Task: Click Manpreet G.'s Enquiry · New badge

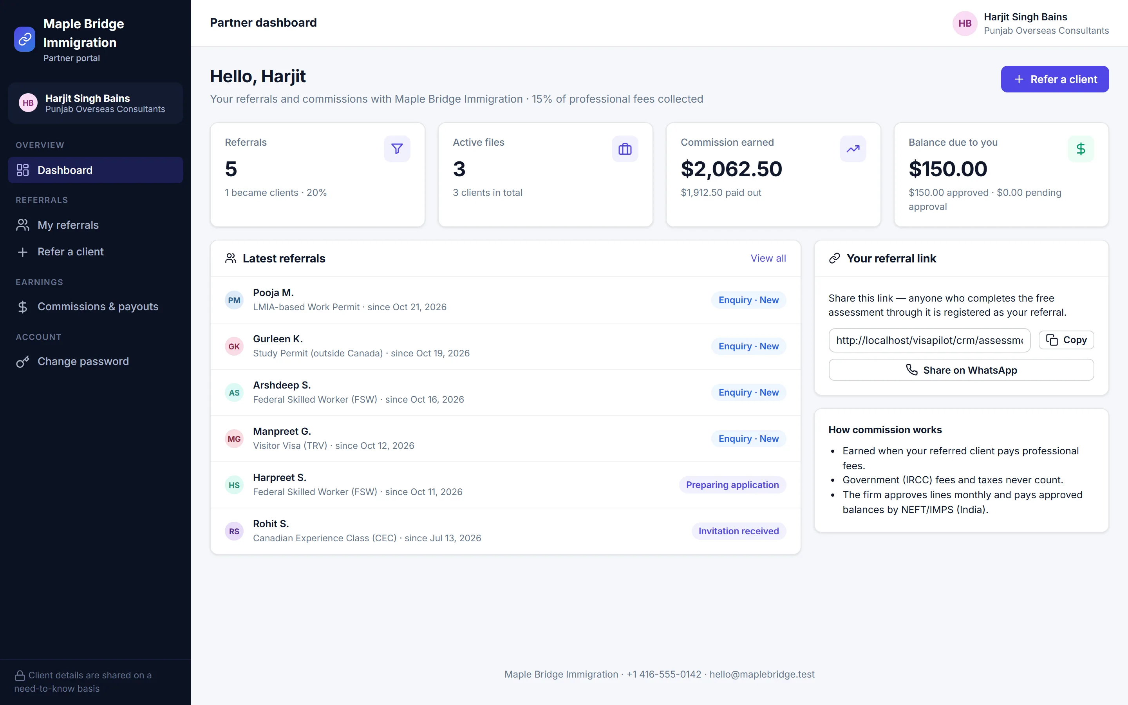Action: 748,439
